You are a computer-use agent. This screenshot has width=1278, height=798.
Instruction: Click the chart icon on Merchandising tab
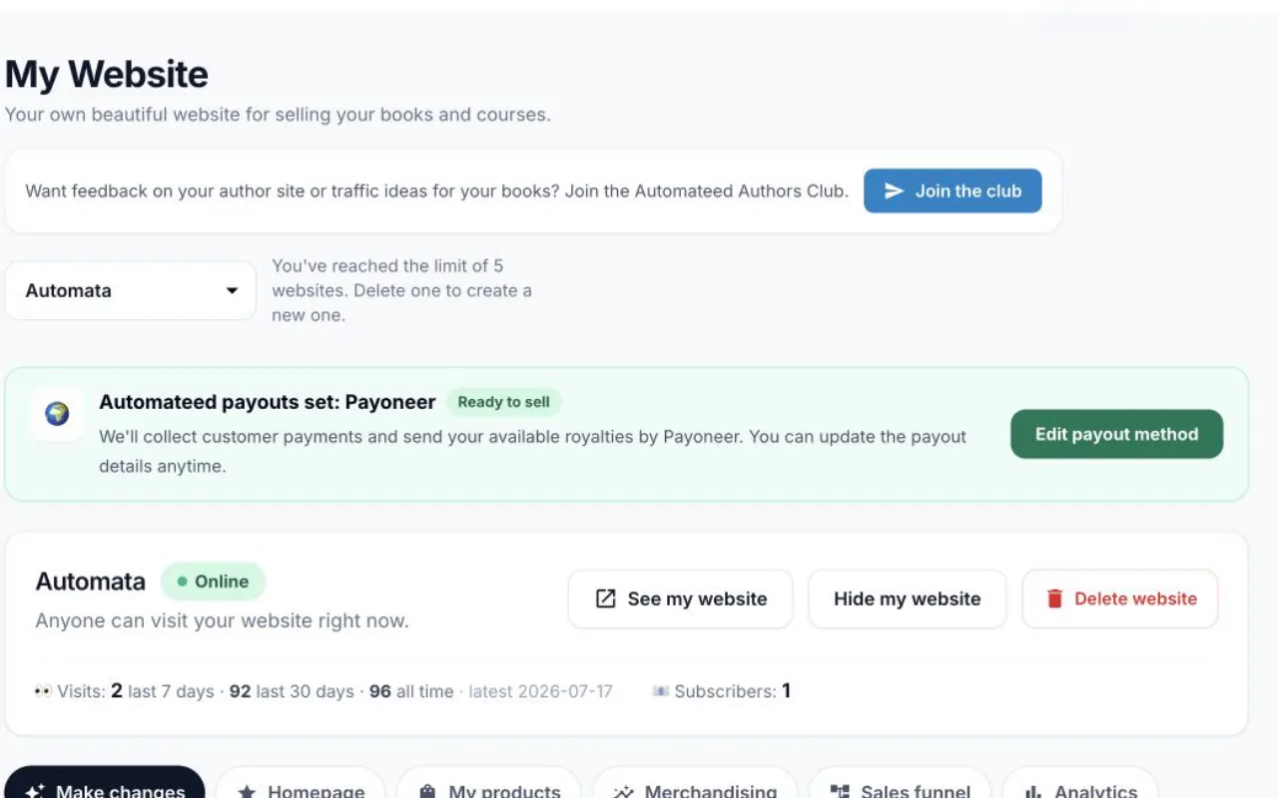(624, 792)
